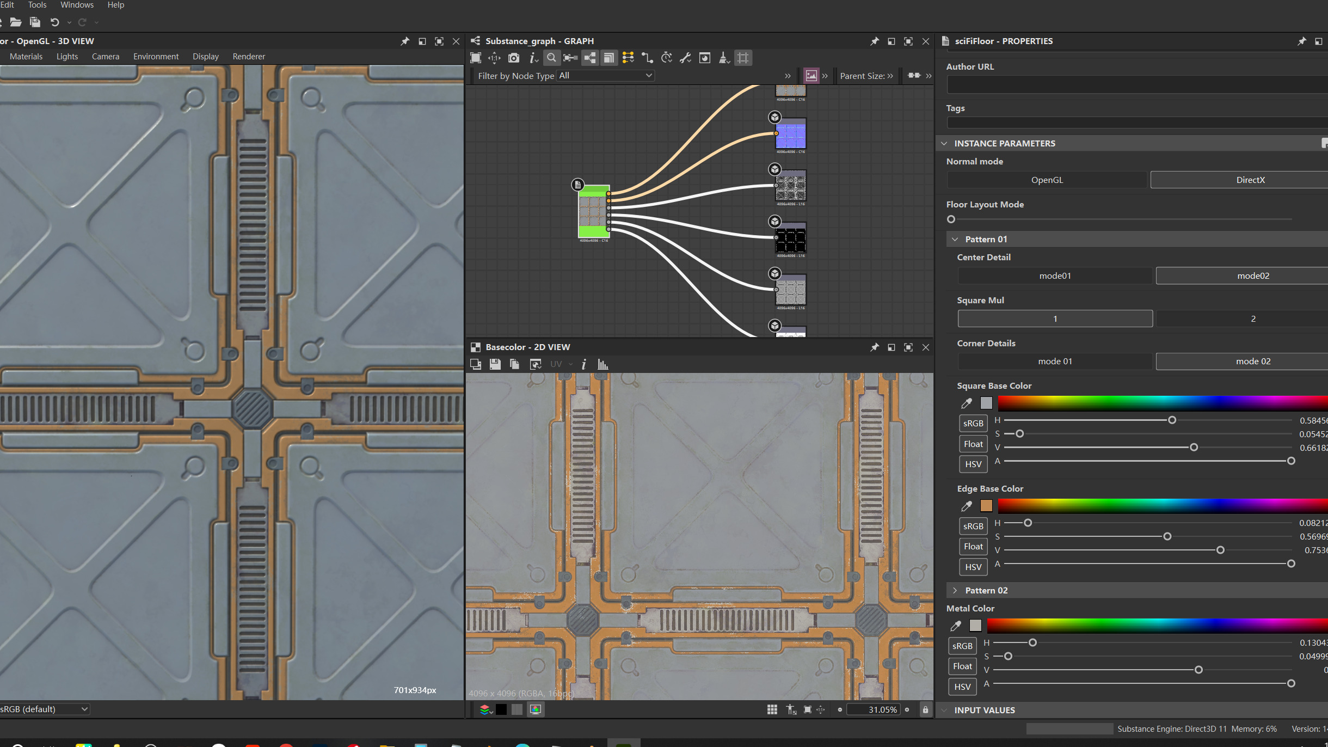The height and width of the screenshot is (747, 1328).
Task: Click the broom clean graph icon
Action: (x=724, y=58)
